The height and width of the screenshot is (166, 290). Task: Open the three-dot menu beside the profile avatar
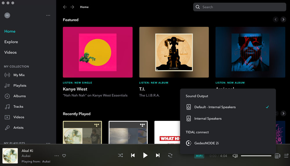click(x=48, y=15)
